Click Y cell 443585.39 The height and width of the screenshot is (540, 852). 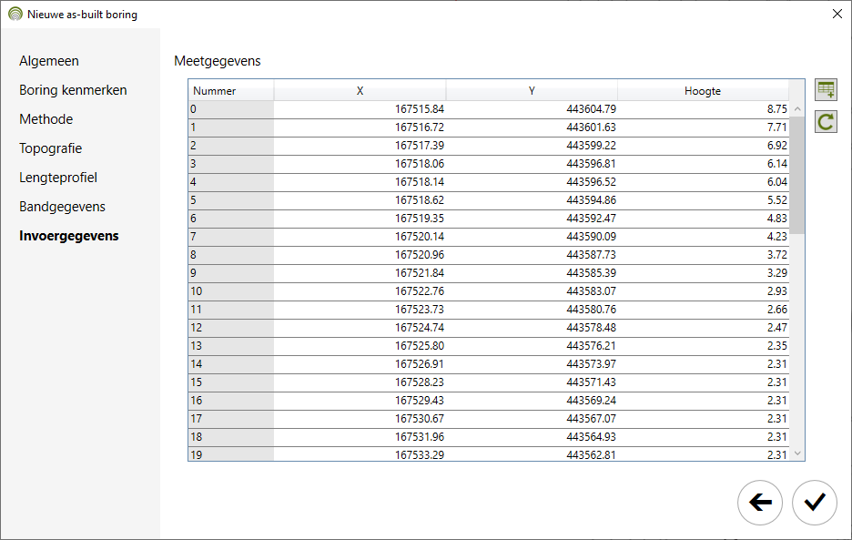532,273
